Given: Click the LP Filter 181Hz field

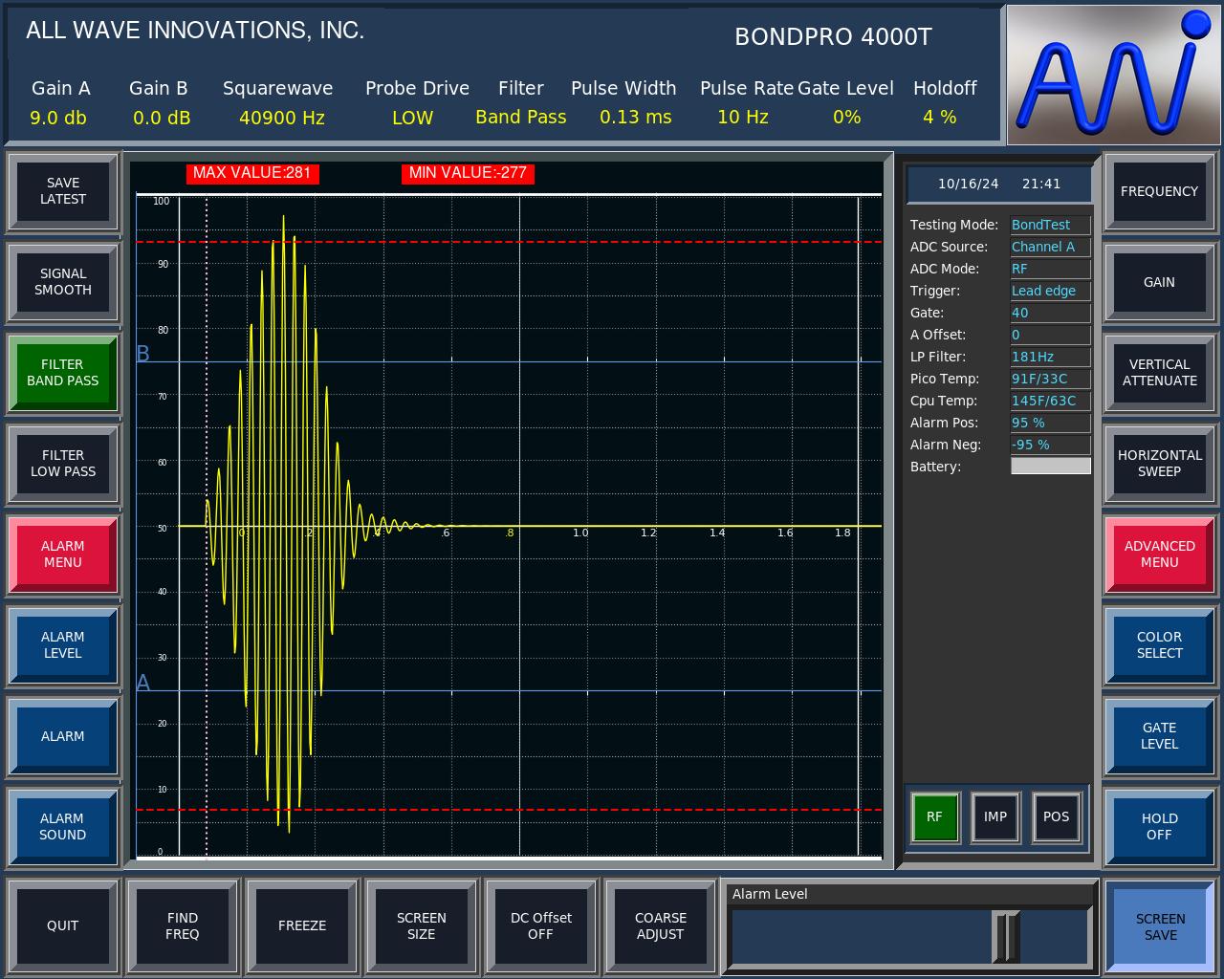Looking at the screenshot, I should (x=1050, y=358).
